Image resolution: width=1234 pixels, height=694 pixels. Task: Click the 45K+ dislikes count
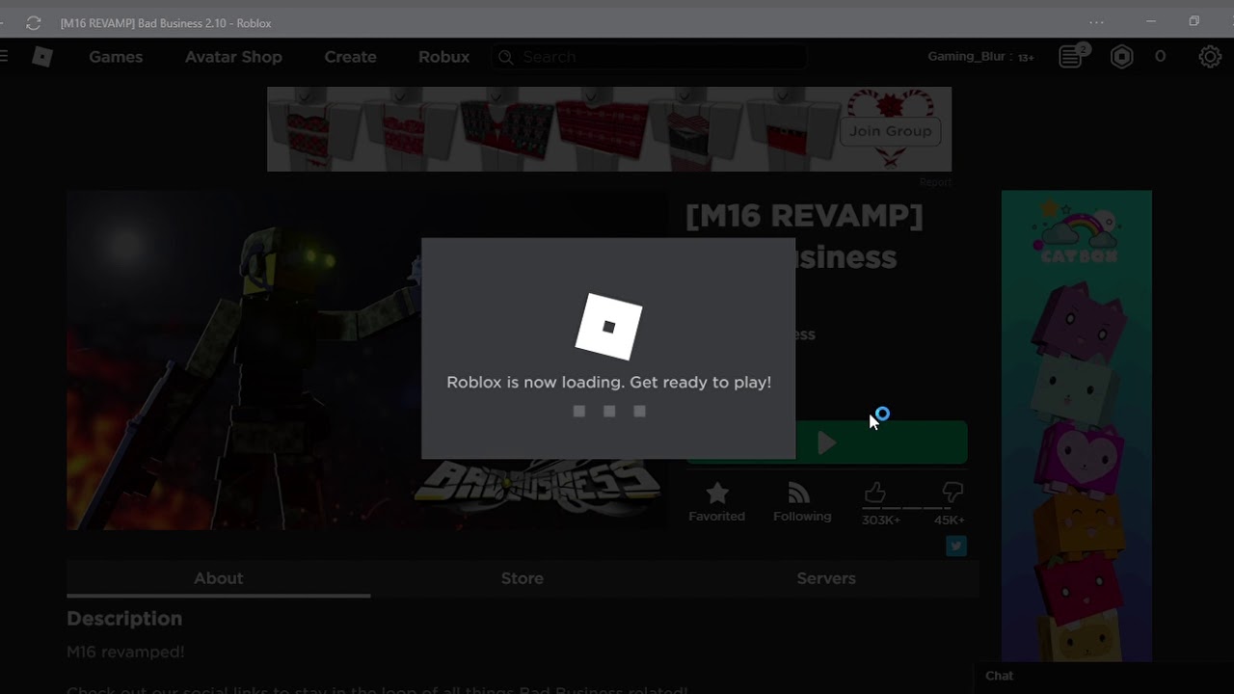tap(949, 520)
